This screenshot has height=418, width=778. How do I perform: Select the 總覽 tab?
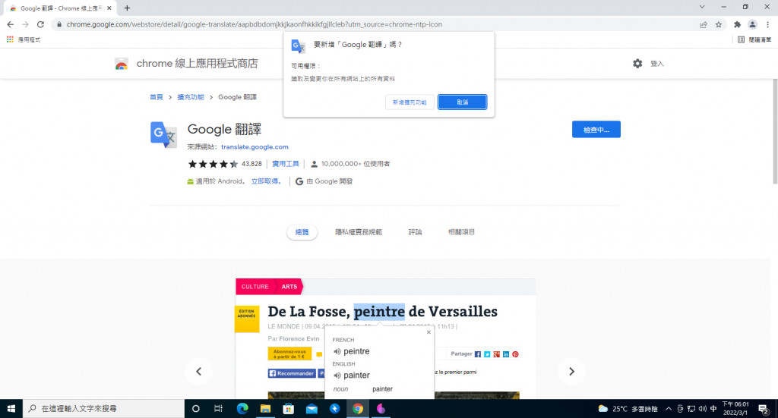coord(302,232)
